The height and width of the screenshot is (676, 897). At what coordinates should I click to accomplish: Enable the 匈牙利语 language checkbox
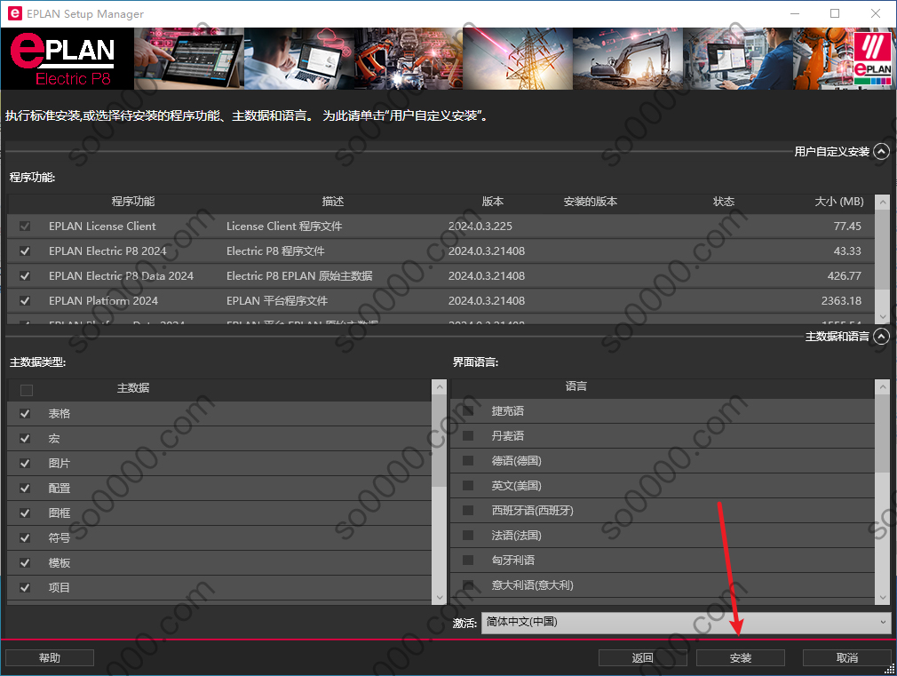(x=468, y=560)
